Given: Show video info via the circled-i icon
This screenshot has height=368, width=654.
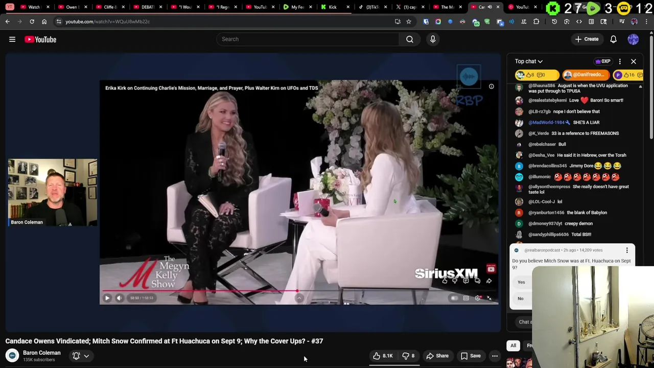Looking at the screenshot, I should pos(491,86).
